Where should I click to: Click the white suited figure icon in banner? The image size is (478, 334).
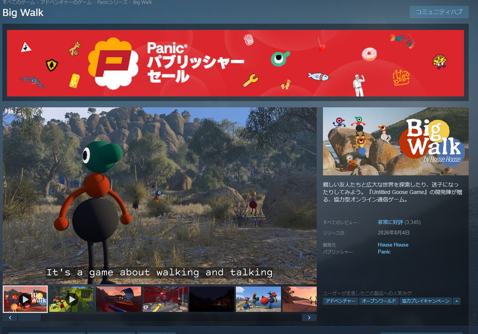click(x=359, y=85)
